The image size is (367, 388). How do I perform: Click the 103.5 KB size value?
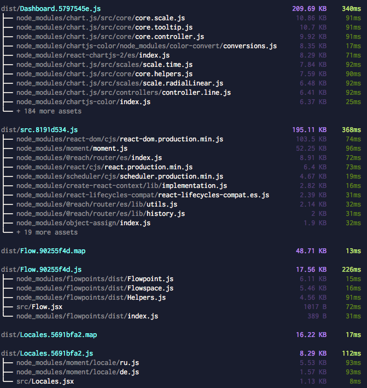[x=311, y=139]
